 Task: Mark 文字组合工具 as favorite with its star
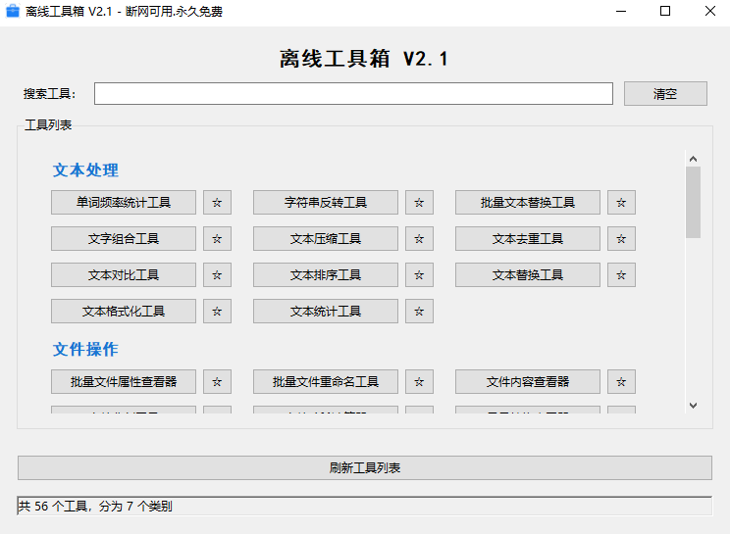[217, 238]
